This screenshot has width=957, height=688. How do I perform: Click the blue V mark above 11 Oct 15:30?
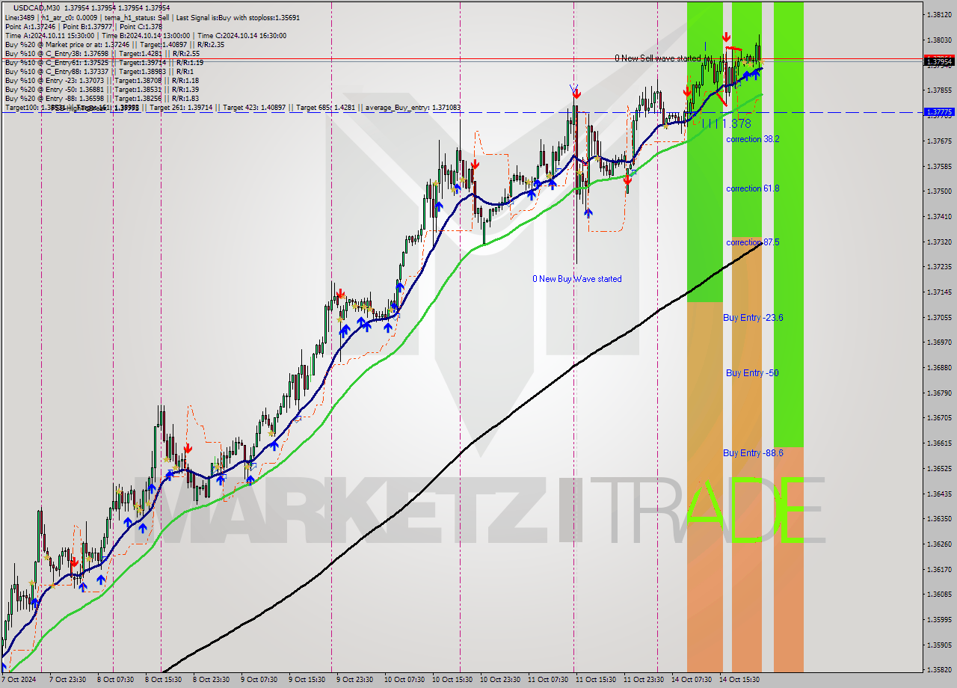[x=574, y=90]
